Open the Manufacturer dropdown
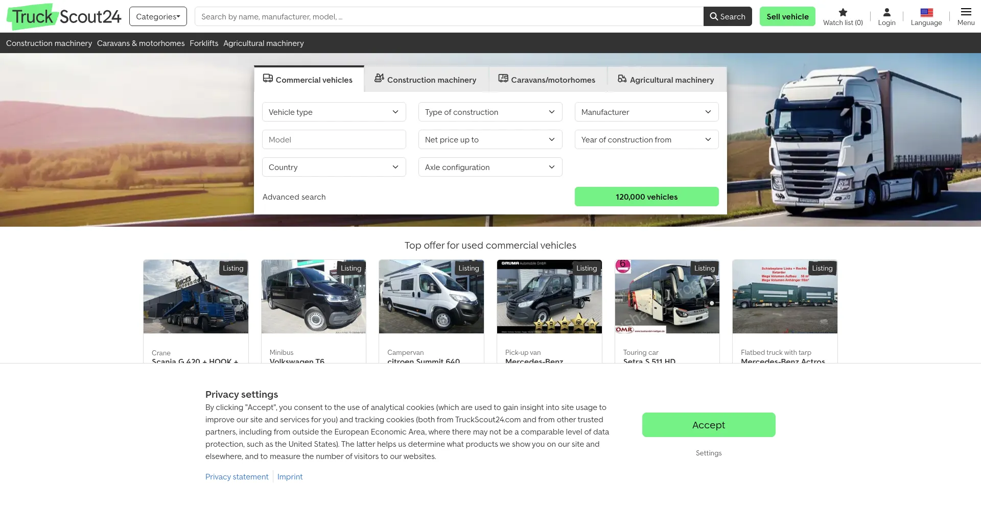Screen dimensions: 981x507 coord(647,112)
